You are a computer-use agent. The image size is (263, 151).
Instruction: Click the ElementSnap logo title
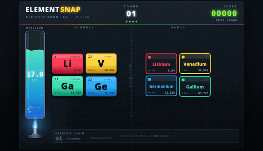(x=53, y=9)
